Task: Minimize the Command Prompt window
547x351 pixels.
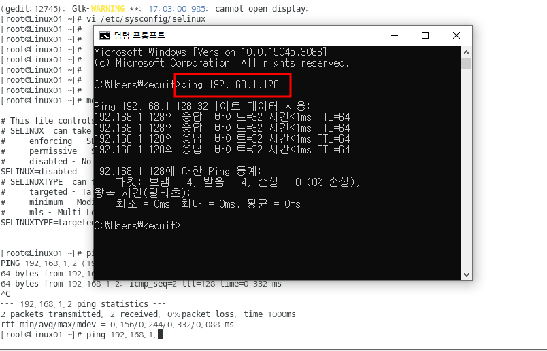Action: (x=395, y=35)
